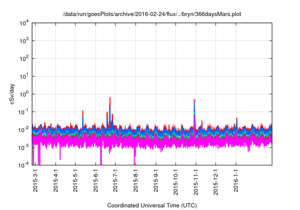Click the 10^2 y-axis tick label
The height and width of the screenshot is (210, 300).
(24, 59)
